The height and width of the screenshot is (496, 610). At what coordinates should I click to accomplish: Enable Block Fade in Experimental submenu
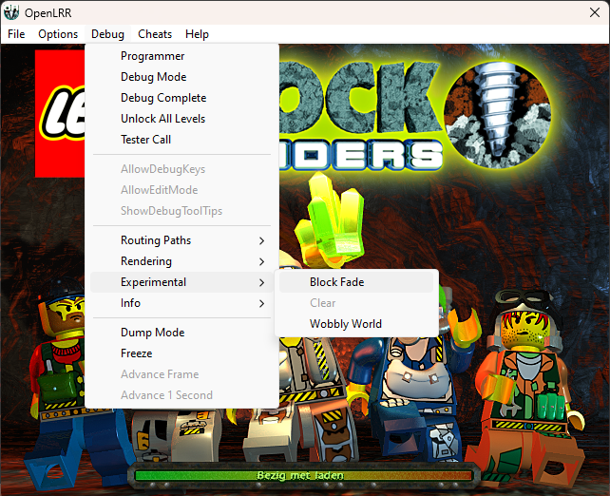point(336,282)
